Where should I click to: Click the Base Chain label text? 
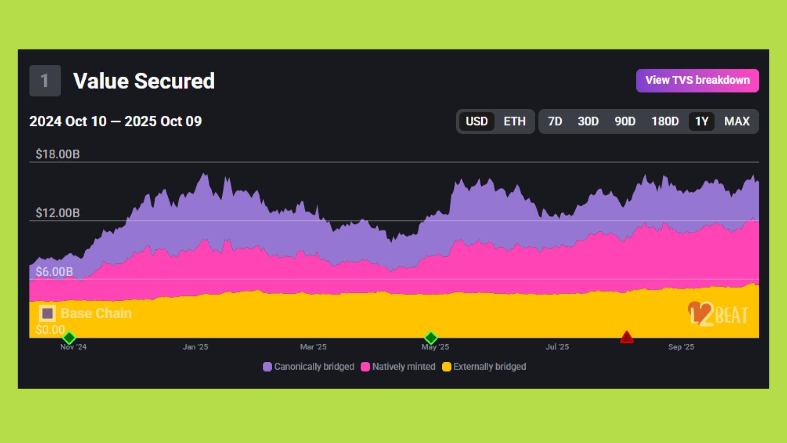coord(96,313)
